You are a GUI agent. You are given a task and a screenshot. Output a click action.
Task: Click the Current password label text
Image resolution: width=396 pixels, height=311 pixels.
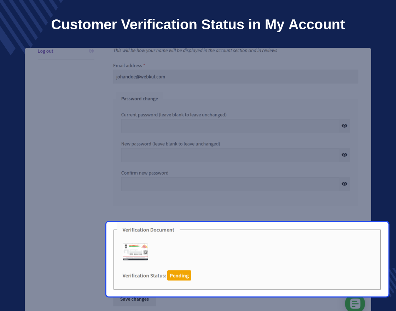pos(174,115)
